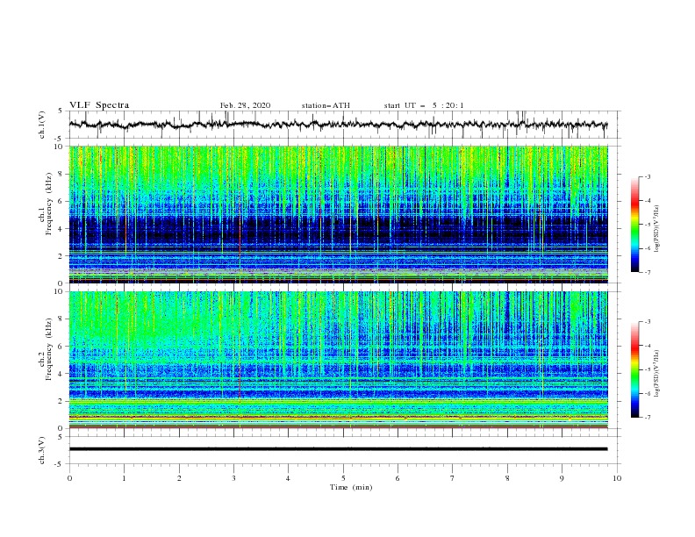Image resolution: width=695 pixels, height=537 pixels.
Task: Click the ch.2 frequency tick label '8'
Action: coord(61,319)
